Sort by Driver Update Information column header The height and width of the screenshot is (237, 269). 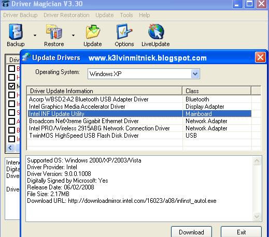[x=105, y=91]
